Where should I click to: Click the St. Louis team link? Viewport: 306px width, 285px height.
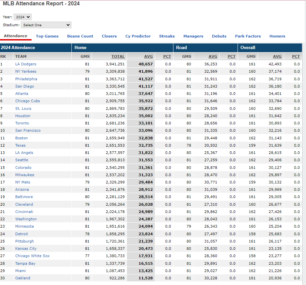[x=23, y=108]
